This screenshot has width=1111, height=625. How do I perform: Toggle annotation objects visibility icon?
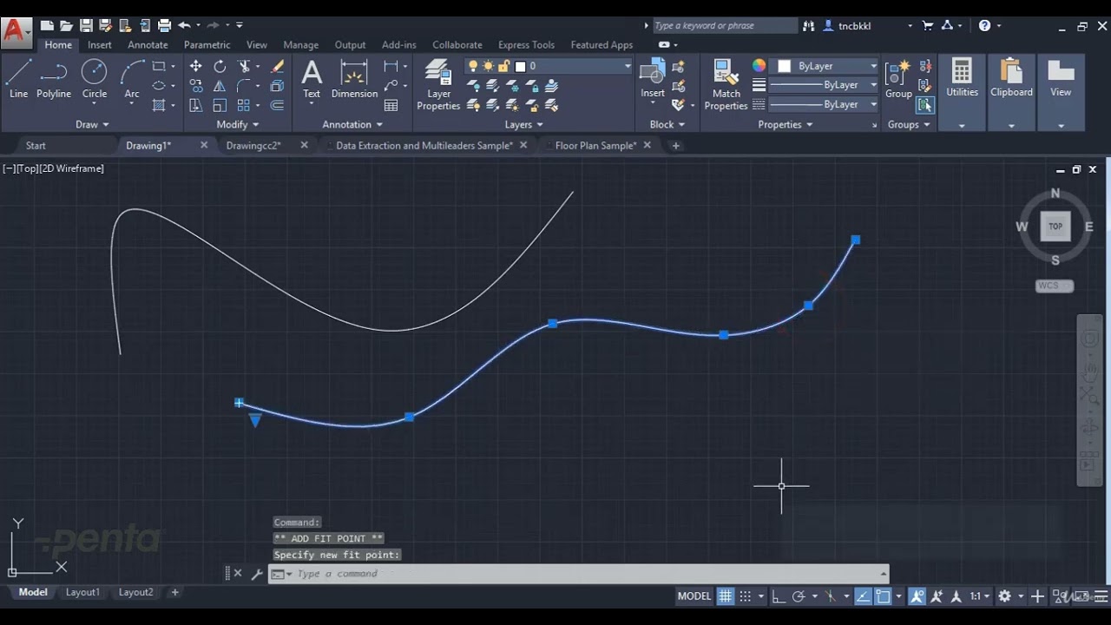pos(917,596)
